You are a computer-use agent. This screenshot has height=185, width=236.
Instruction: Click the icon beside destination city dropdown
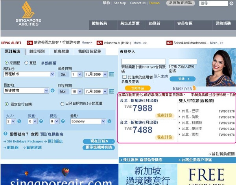pos(53,91)
